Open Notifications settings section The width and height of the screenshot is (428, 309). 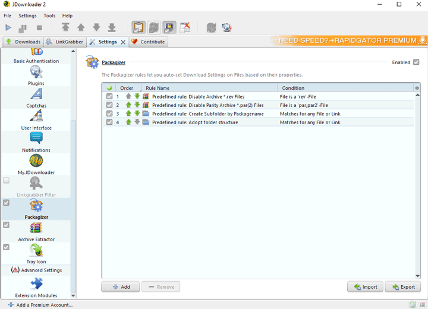tap(36, 142)
